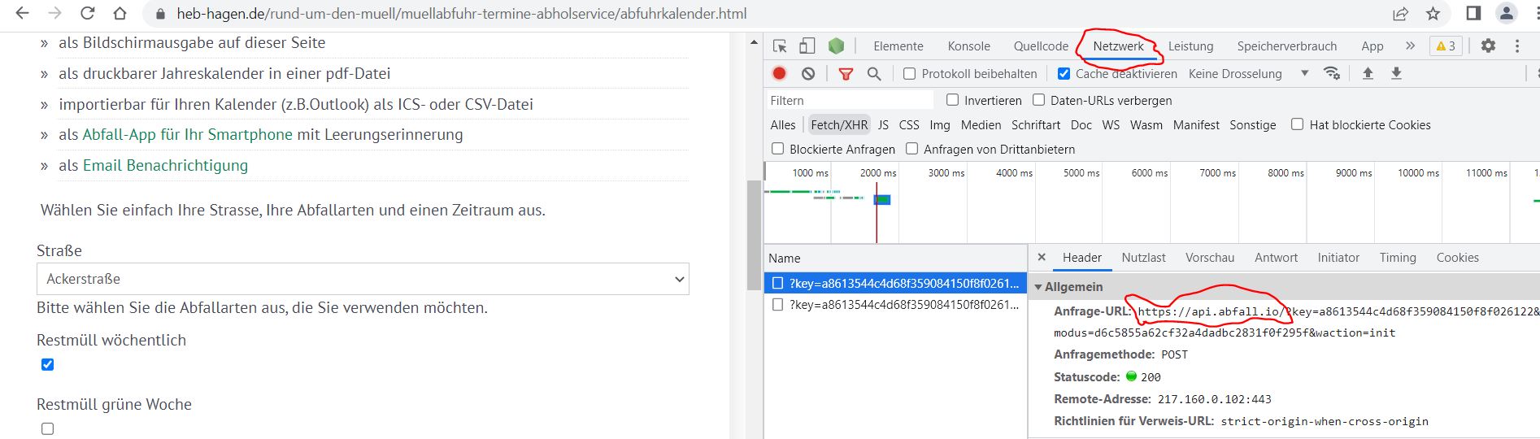
Task: Open DevTools settings gear
Action: click(x=1488, y=46)
